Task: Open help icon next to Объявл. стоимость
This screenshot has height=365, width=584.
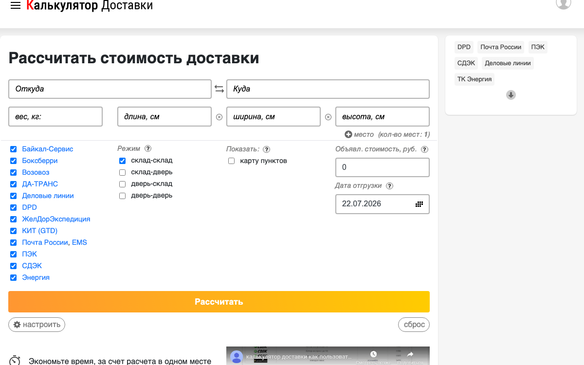Action: (x=424, y=149)
